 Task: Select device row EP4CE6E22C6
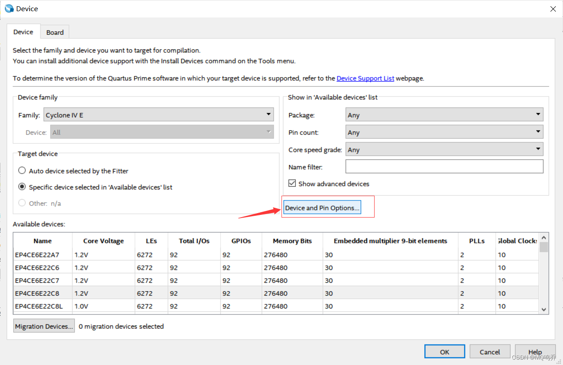276,268
